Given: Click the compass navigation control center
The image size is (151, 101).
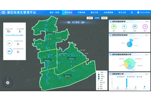Looking at the screenshot, I should [x=8, y=82].
